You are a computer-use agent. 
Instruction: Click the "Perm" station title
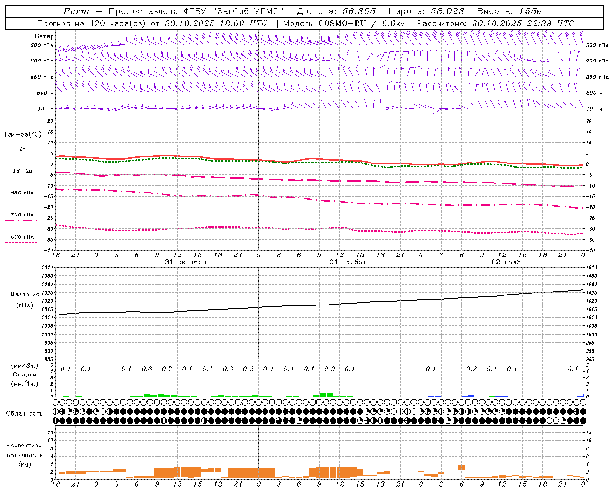[76, 11]
